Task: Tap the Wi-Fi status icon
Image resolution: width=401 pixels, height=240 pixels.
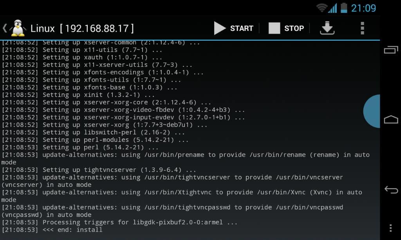Action: tap(322, 8)
